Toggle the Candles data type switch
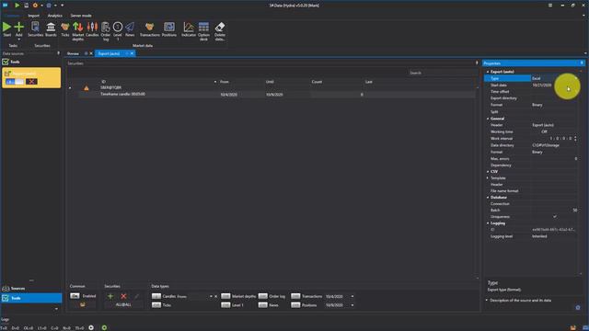 [x=156, y=296]
